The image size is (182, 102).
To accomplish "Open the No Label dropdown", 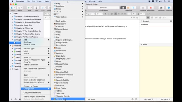I will 149,99.
